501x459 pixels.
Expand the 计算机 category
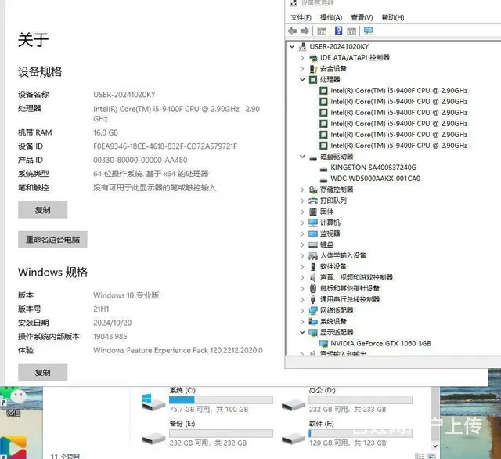pos(302,222)
